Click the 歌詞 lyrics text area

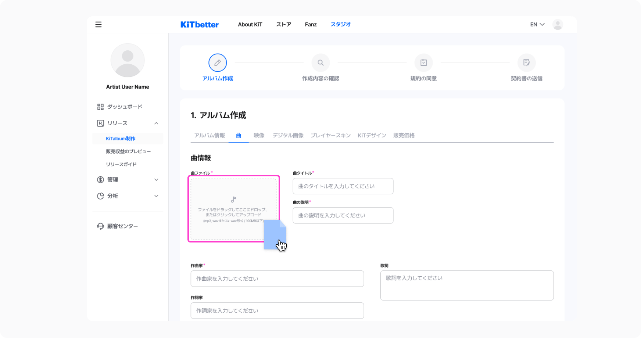coord(467,285)
